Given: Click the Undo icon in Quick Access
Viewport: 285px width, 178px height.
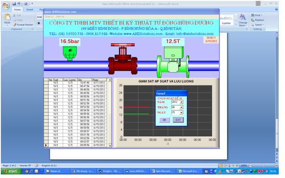Looking at the screenshot, I should (20, 4).
